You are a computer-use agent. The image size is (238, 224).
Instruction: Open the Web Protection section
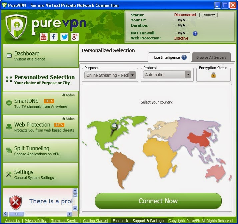(40, 127)
